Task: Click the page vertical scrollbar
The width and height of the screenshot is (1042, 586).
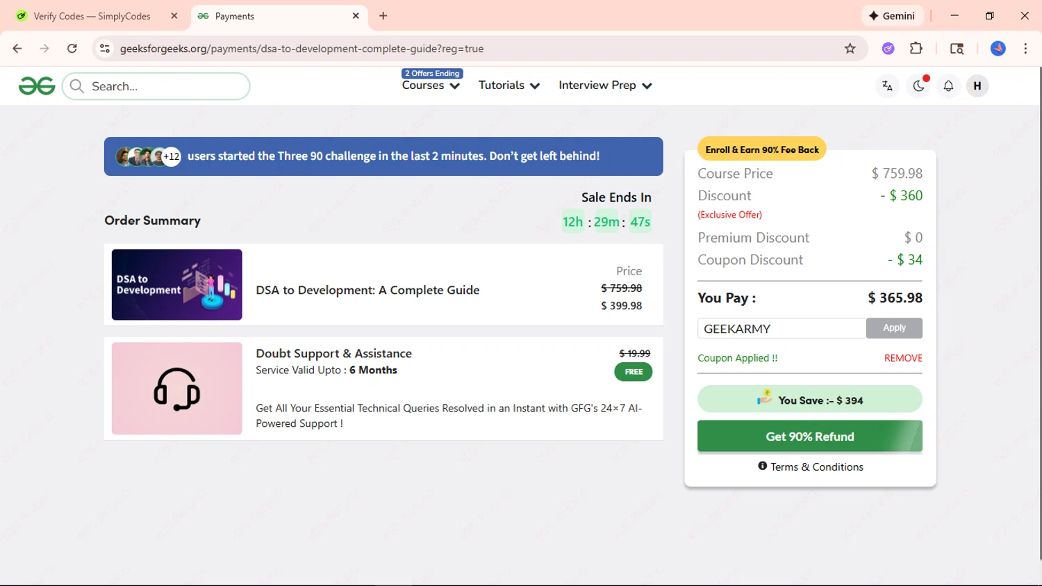Action: point(1039,313)
